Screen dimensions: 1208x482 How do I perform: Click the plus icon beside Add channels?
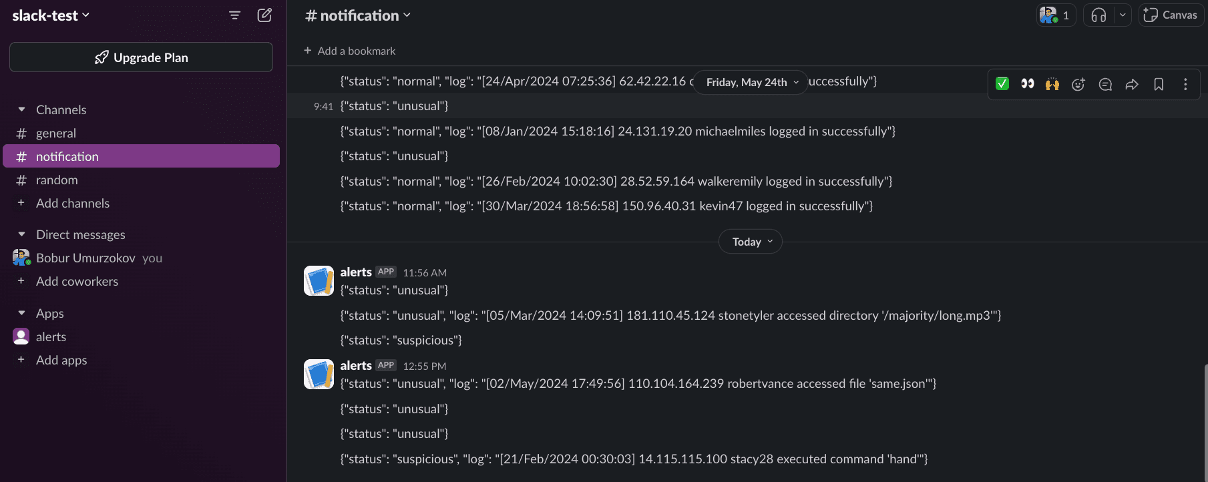[21, 203]
